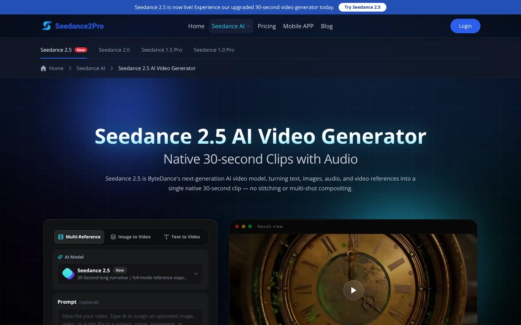The image size is (521, 325).
Task: Click the Image to Video layers icon
Action: click(x=113, y=237)
